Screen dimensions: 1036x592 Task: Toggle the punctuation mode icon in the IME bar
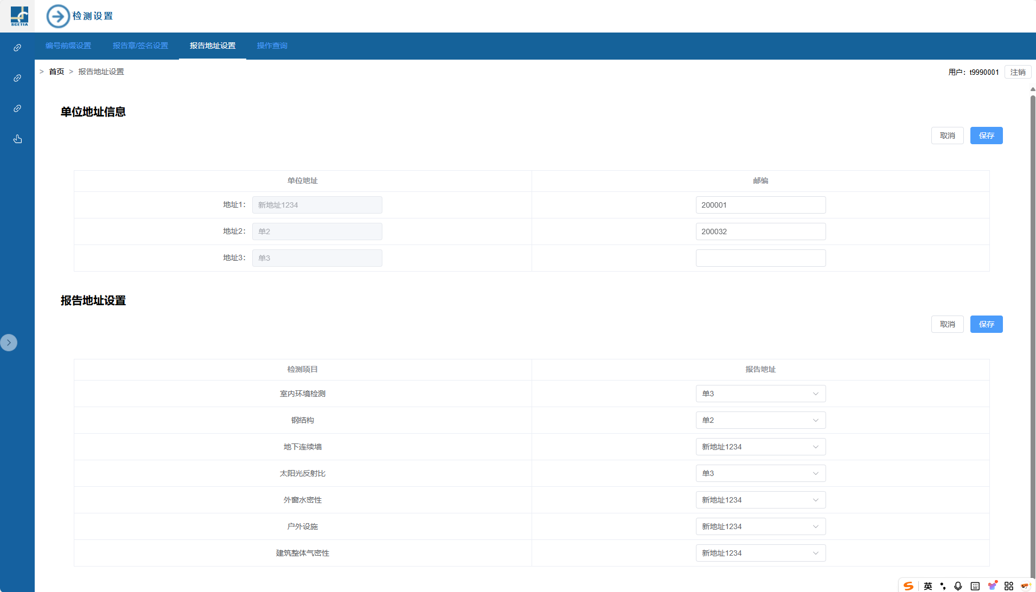943,585
